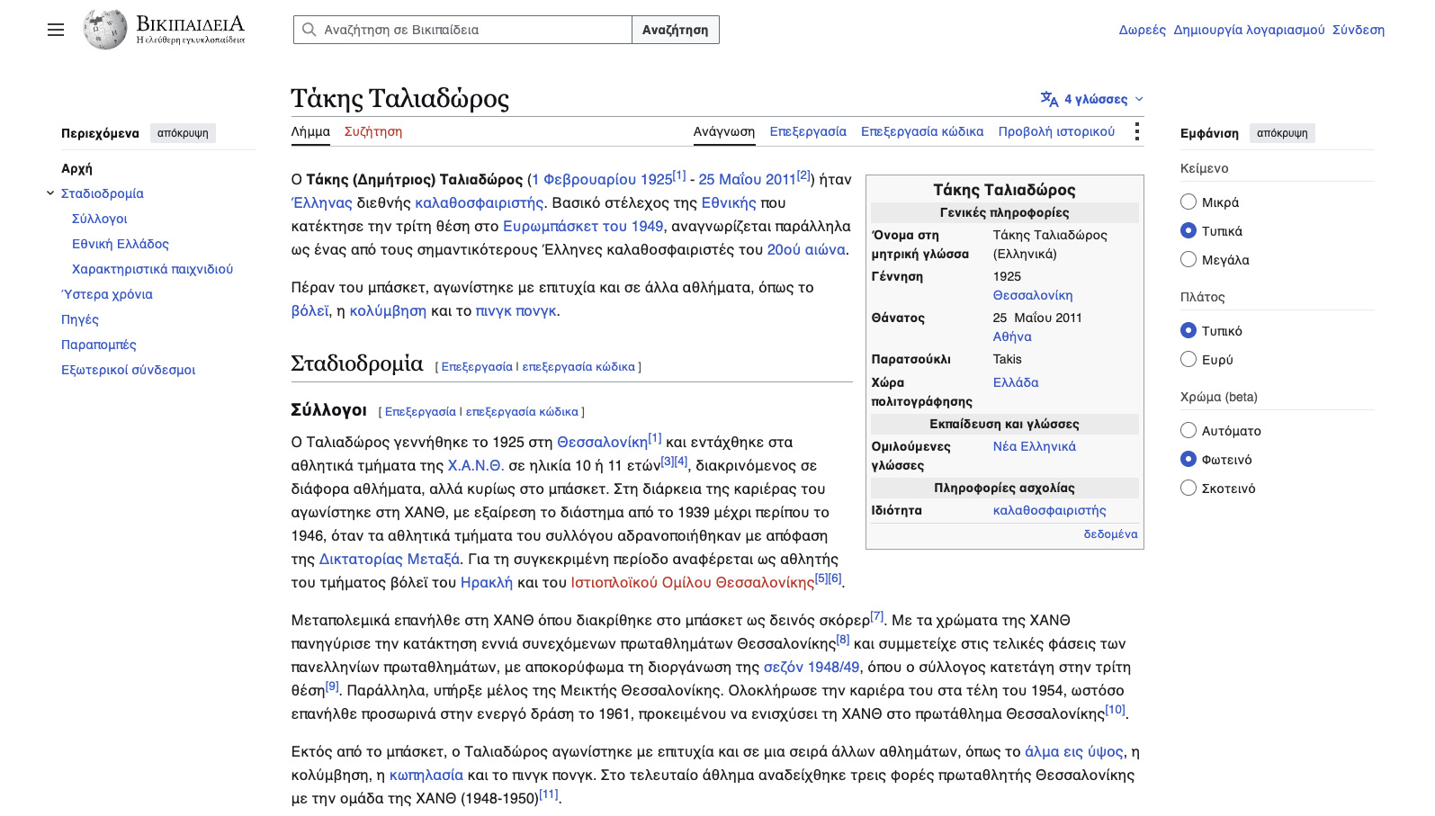
Task: Open the red Ιστιοπλοϊκού Ομίλου Θεσσαλονίκης link
Action: (x=693, y=582)
